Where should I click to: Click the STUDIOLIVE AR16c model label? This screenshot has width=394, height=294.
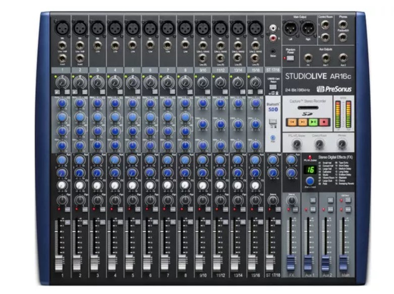[x=318, y=76]
